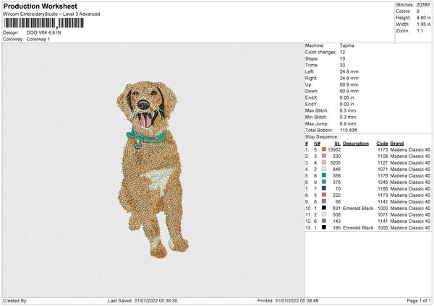Click the Code column header

click(x=382, y=143)
